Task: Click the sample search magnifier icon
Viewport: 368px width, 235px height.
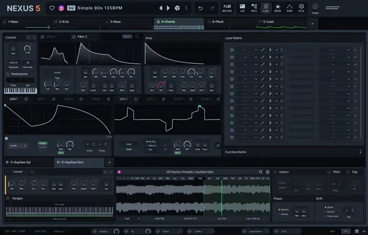Action: point(260,172)
